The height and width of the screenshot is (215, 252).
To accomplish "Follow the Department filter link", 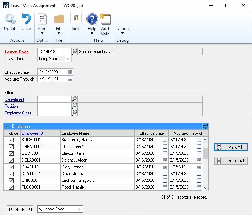I will click(x=15, y=99).
